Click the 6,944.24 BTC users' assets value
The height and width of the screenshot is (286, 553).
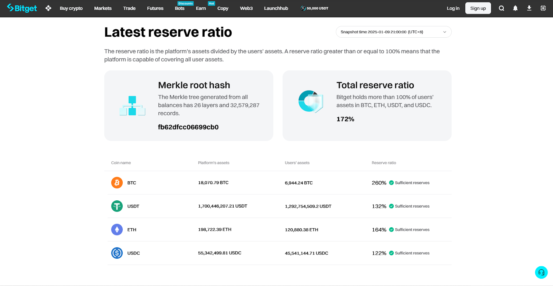point(299,183)
